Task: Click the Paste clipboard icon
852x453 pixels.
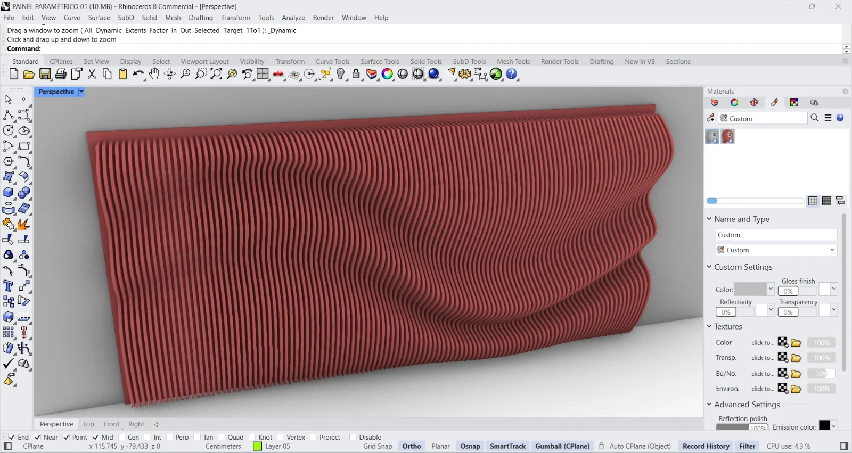Action: tap(123, 74)
